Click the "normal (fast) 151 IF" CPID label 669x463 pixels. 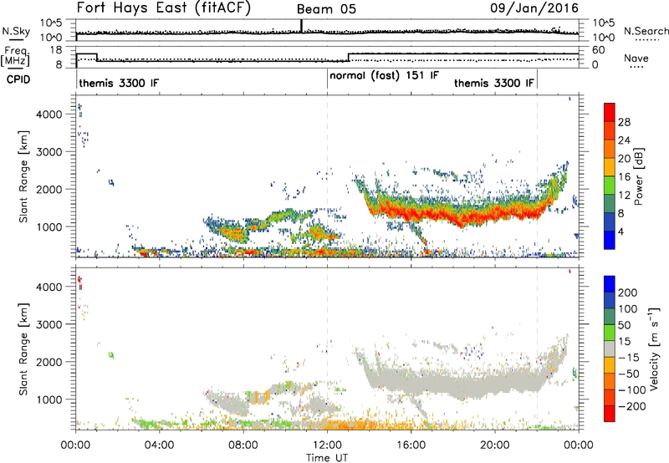384,75
